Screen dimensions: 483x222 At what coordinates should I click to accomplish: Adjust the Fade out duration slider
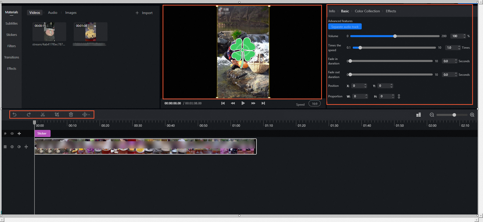click(x=391, y=75)
